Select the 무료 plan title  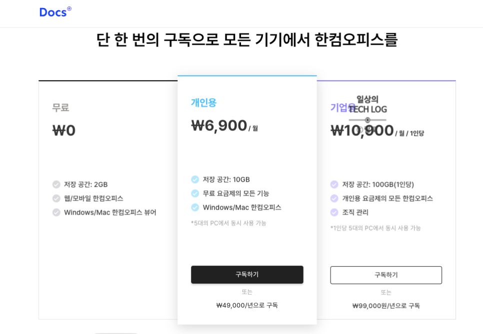[x=60, y=108]
